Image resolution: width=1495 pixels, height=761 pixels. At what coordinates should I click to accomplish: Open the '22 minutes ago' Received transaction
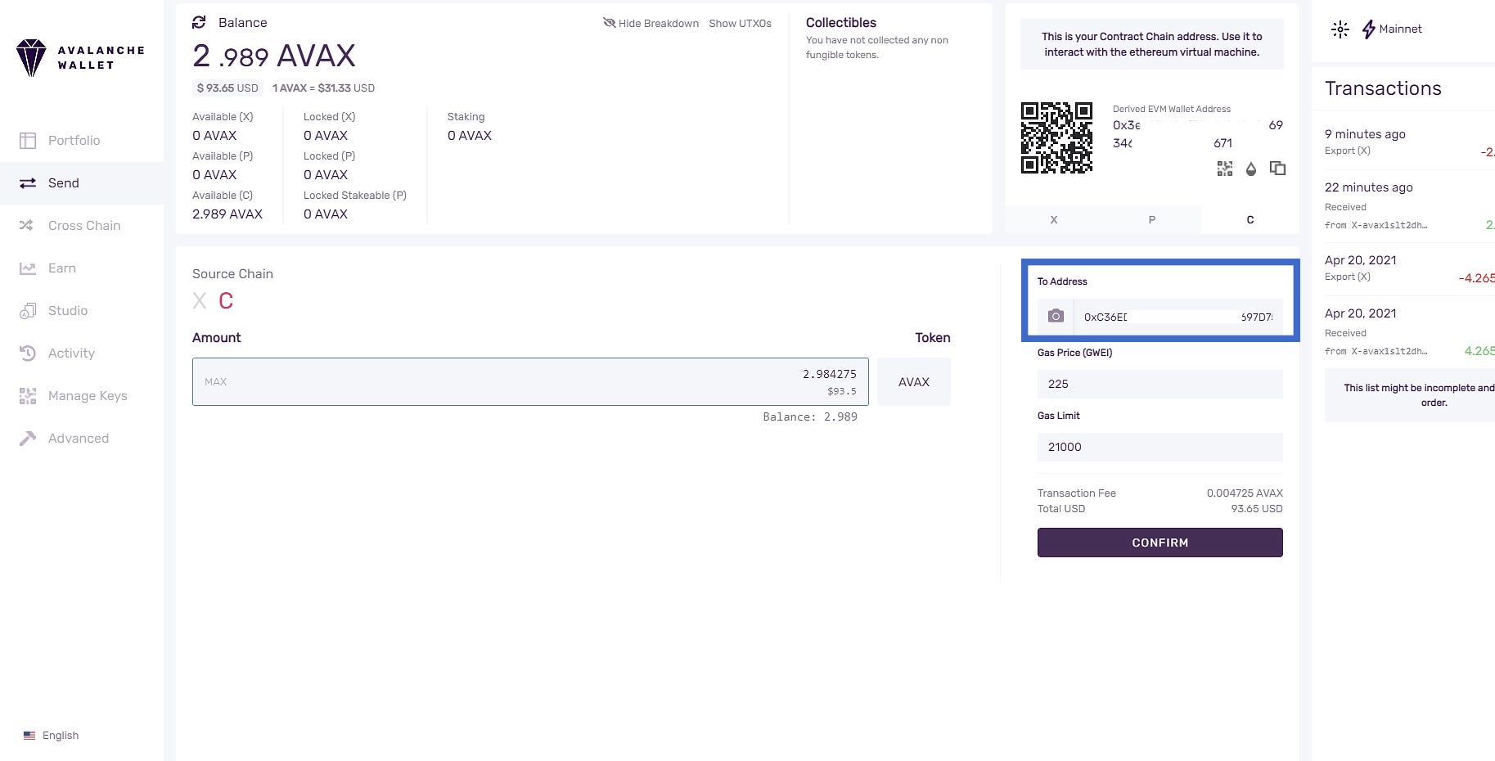pyautogui.click(x=1410, y=206)
